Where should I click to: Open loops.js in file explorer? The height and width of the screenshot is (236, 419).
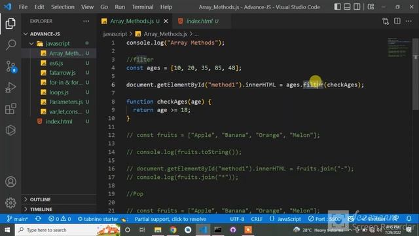(59, 92)
